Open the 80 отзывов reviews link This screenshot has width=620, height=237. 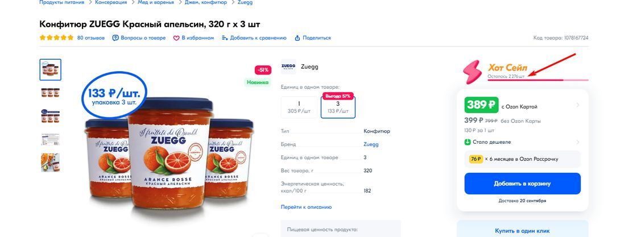[91, 38]
